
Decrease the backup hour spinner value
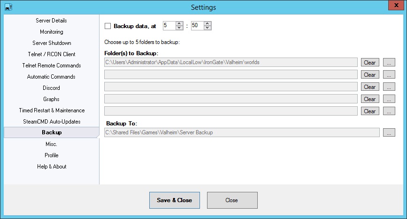click(179, 28)
